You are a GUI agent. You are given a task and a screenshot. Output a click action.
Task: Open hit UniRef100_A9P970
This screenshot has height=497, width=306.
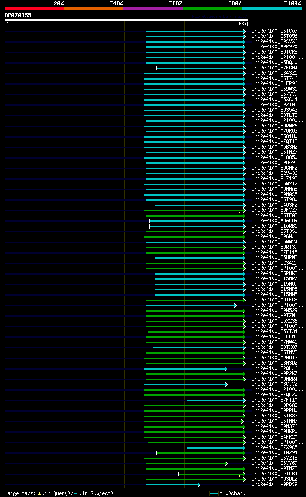pyautogui.click(x=274, y=47)
